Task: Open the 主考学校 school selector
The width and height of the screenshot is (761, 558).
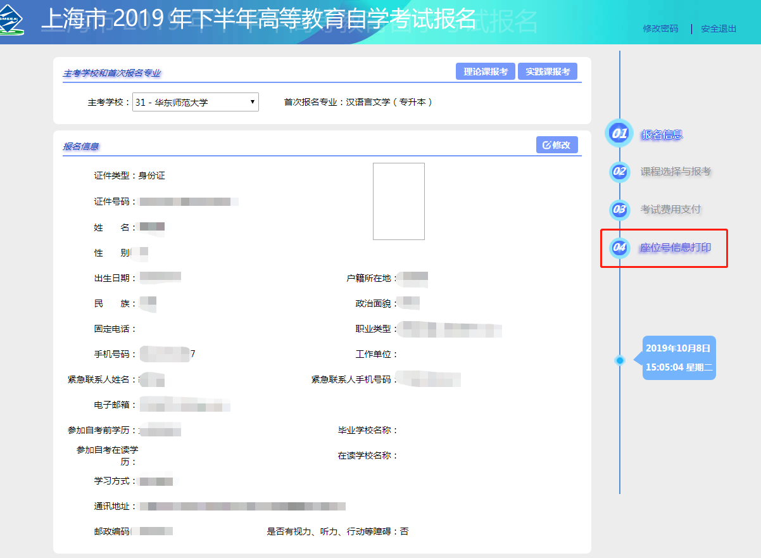Action: point(194,101)
